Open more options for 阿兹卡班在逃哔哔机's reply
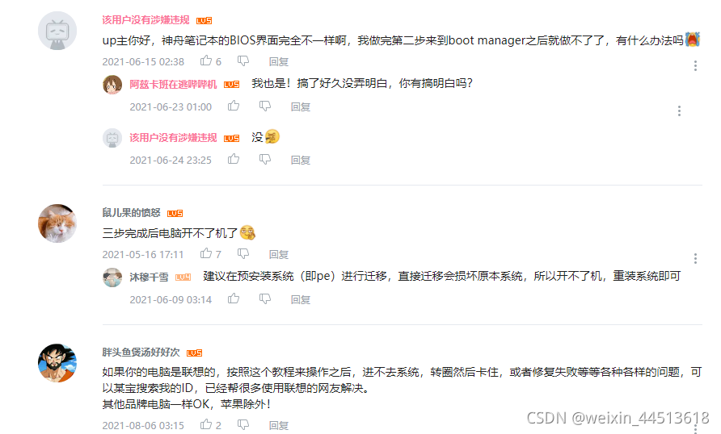 pos(679,111)
